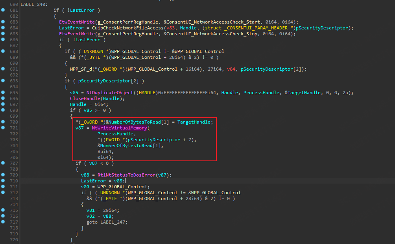Viewport: 395px width, 244px height.
Task: Enable breakpoint on line 700 via gutter dot
Action: 3,122
